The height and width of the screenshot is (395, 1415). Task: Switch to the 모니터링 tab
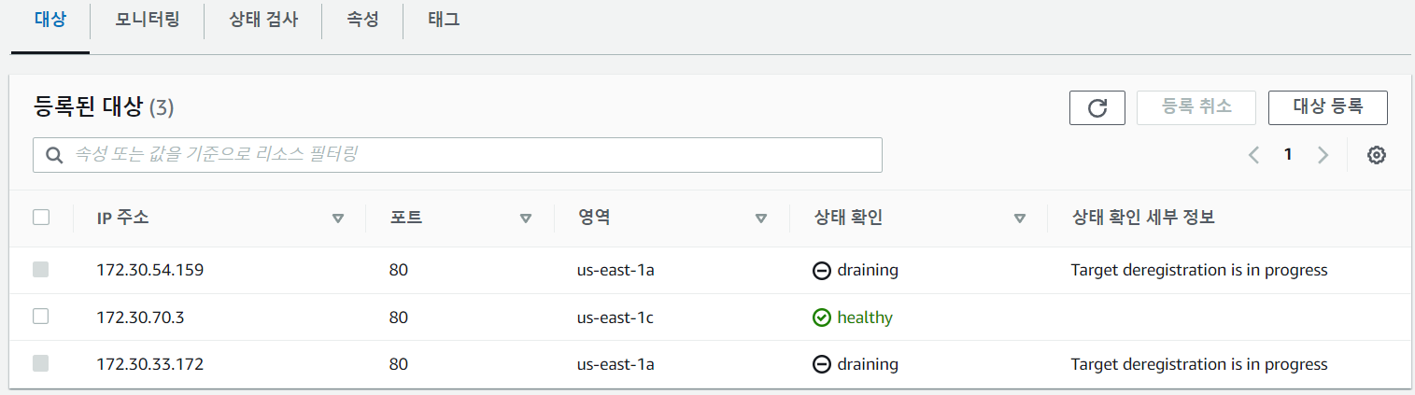click(x=148, y=20)
